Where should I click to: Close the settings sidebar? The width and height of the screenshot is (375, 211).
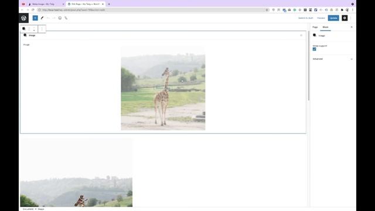(352, 27)
